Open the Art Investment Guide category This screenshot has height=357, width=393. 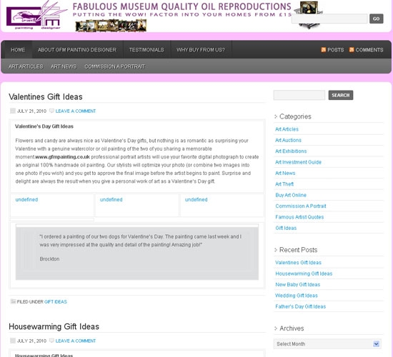pyautogui.click(x=298, y=162)
